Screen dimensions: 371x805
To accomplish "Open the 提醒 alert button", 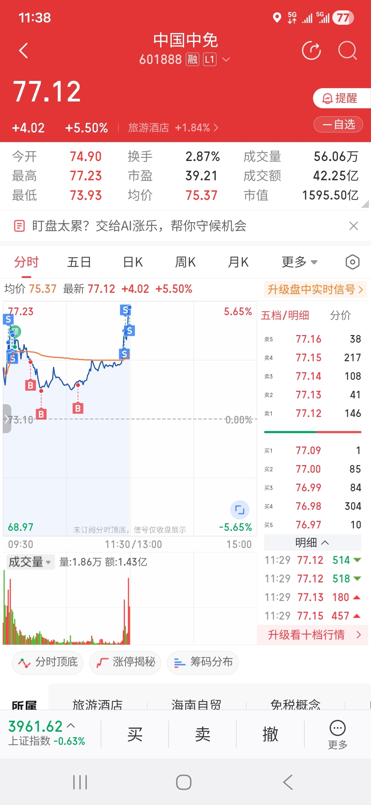I will point(342,98).
